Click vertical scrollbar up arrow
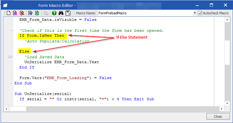233x123 pixels. point(227,20)
